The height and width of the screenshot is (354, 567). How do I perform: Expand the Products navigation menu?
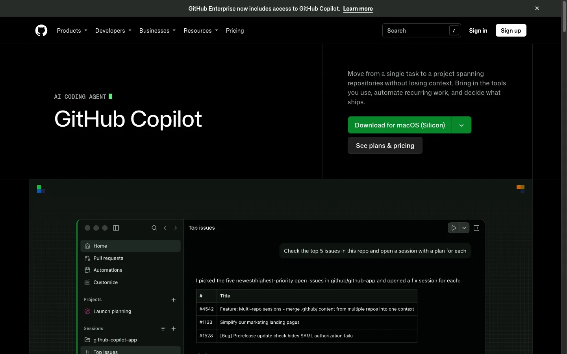tap(72, 30)
